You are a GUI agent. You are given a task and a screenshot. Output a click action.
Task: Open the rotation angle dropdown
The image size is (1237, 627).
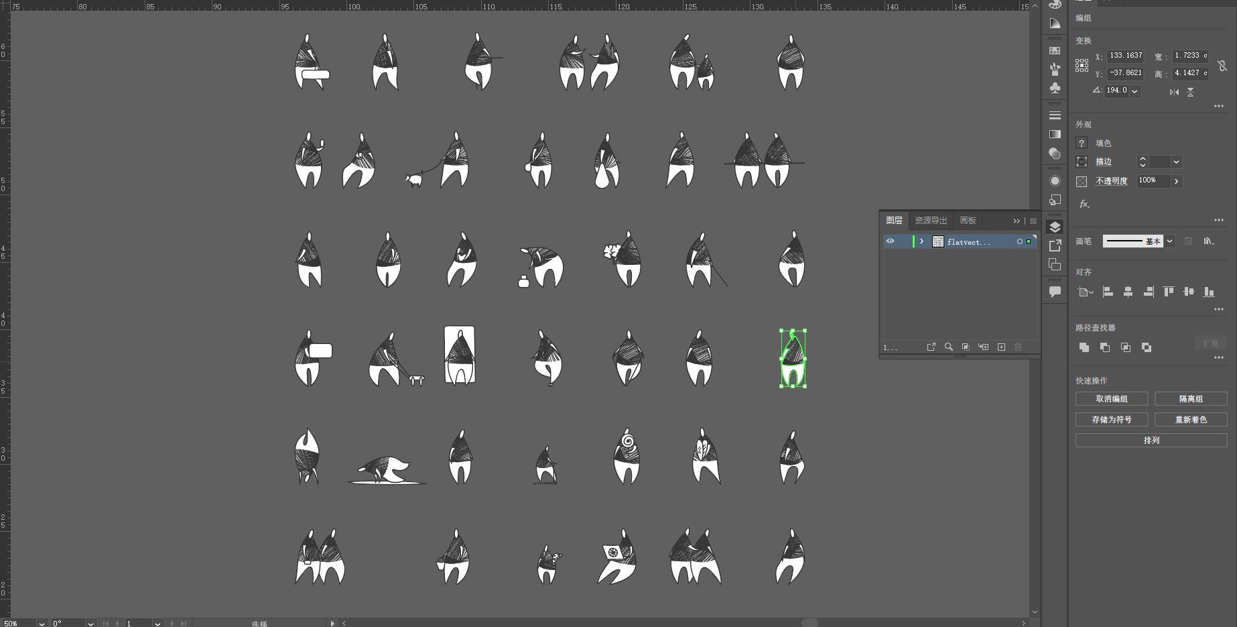point(1134,91)
